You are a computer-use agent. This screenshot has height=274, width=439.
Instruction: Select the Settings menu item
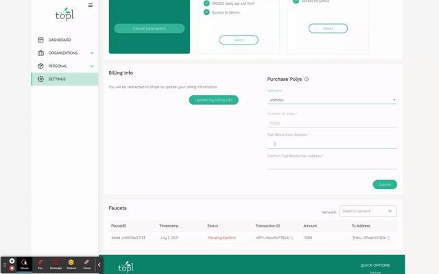[x=64, y=79]
